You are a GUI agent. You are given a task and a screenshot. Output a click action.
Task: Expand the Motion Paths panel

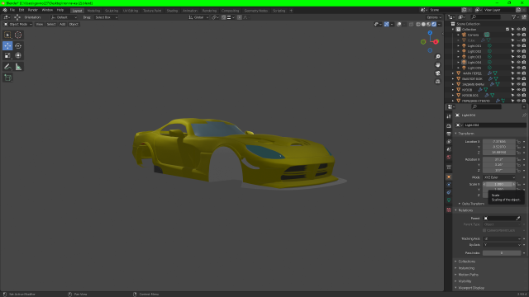[468, 275]
